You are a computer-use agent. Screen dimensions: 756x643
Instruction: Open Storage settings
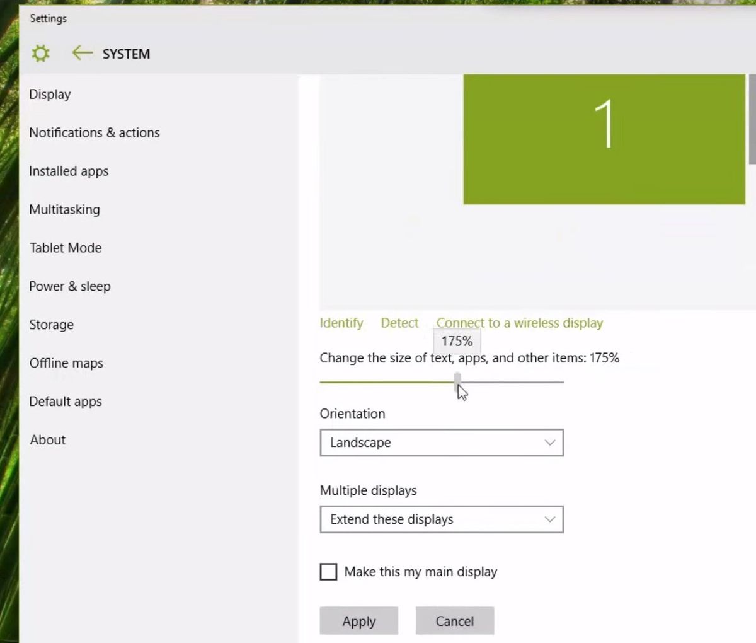51,325
